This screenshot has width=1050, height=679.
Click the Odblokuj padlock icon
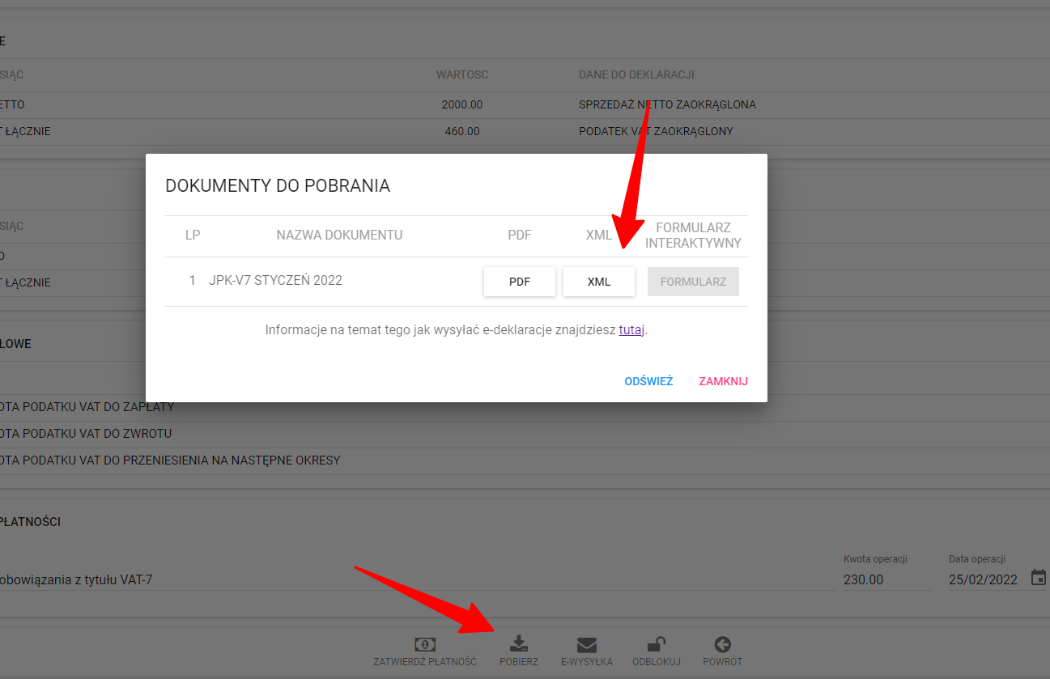coord(657,644)
